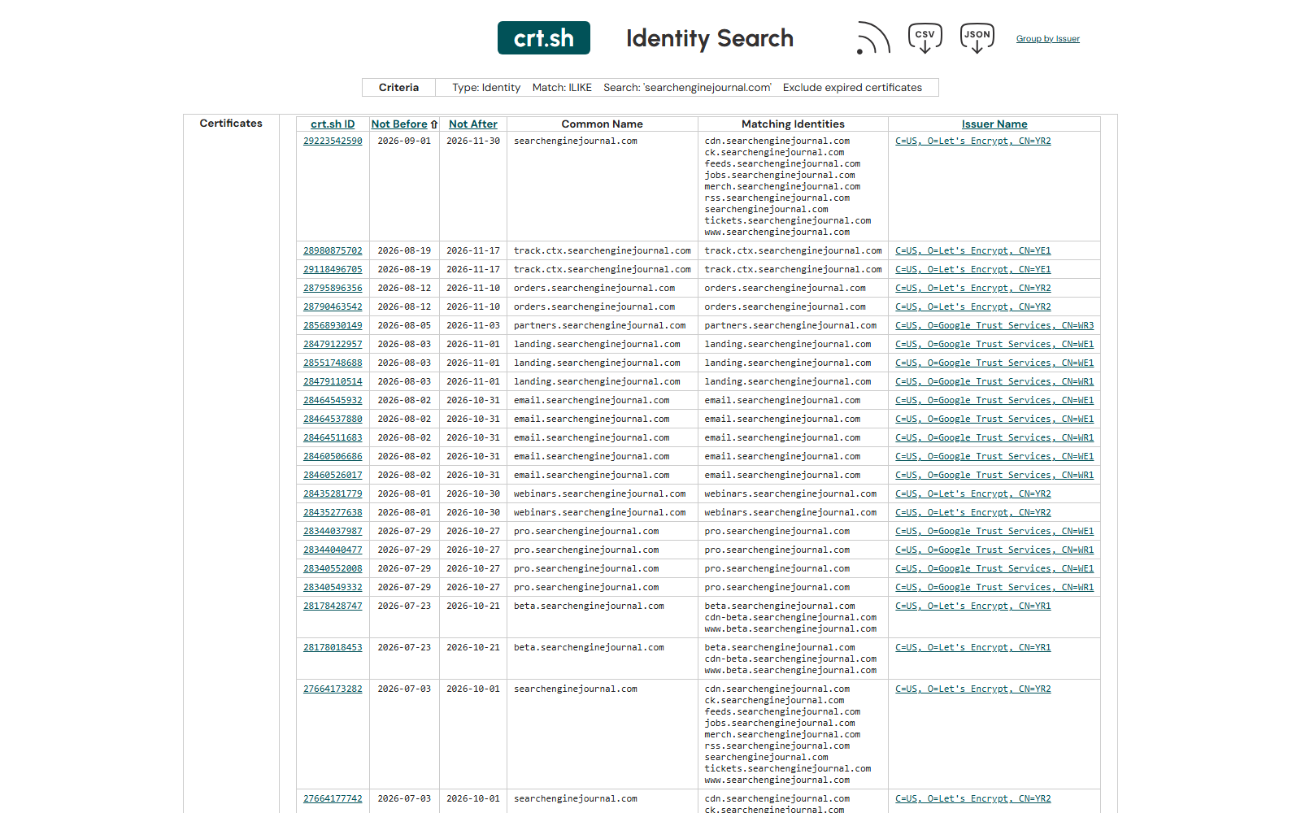Select common name for certificate 28178428747
This screenshot has width=1301, height=813.
point(589,606)
